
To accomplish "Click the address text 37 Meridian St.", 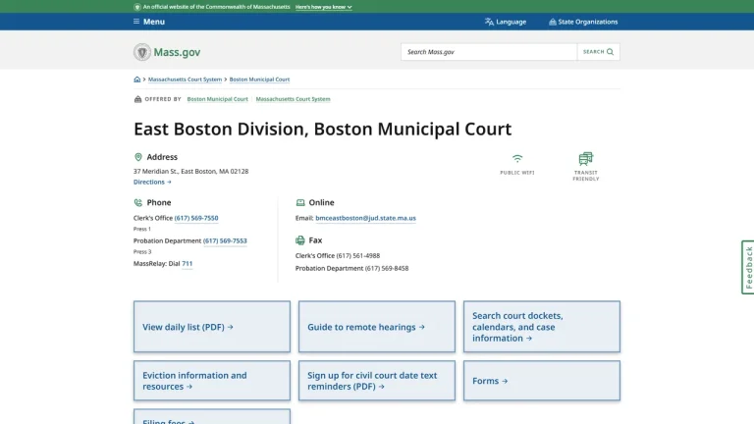I will tap(190, 171).
